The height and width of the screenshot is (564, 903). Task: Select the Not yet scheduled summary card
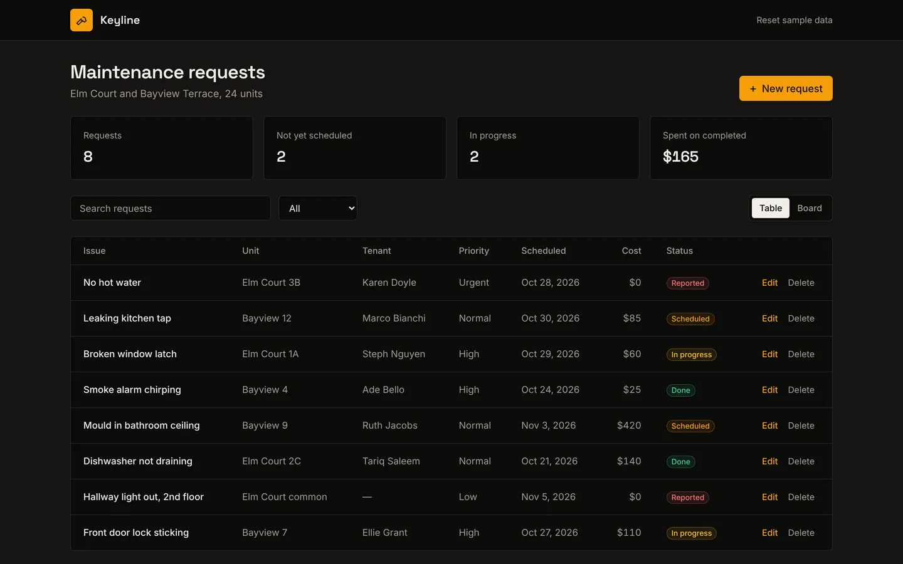355,148
